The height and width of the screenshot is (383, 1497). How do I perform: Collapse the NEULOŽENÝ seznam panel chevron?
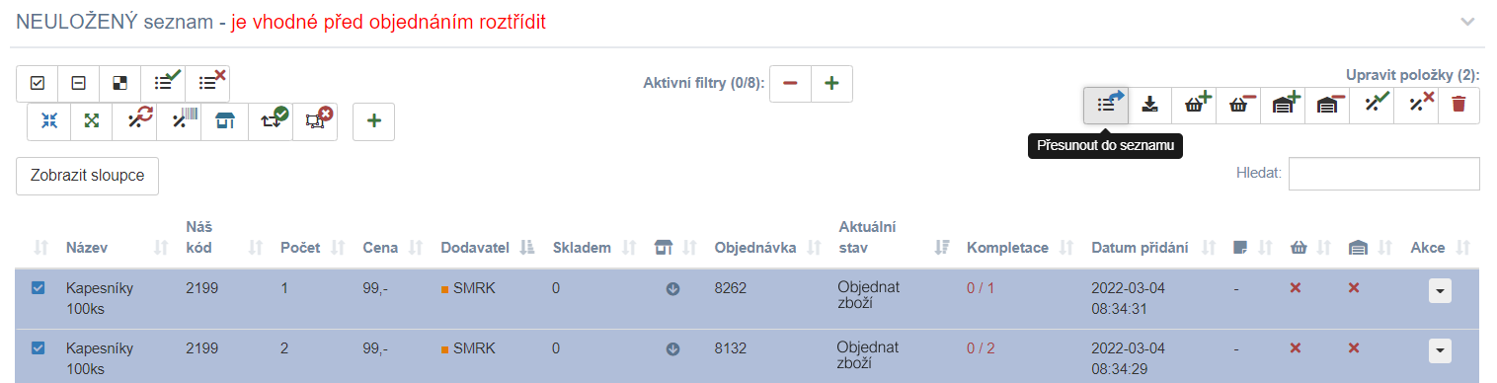point(1468,22)
